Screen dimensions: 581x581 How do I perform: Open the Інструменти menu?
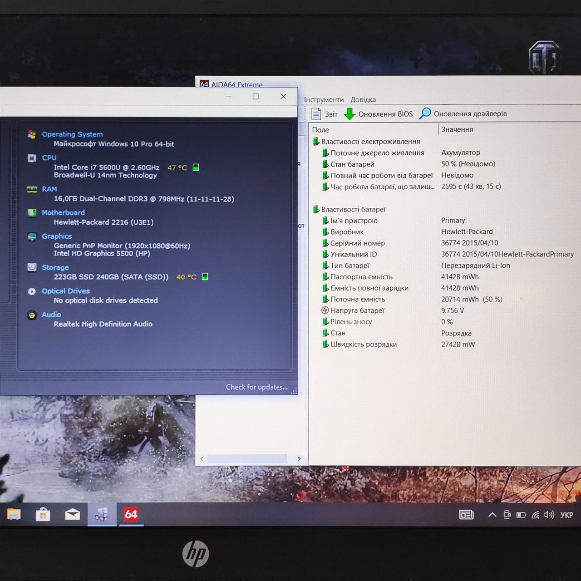pyautogui.click(x=324, y=99)
